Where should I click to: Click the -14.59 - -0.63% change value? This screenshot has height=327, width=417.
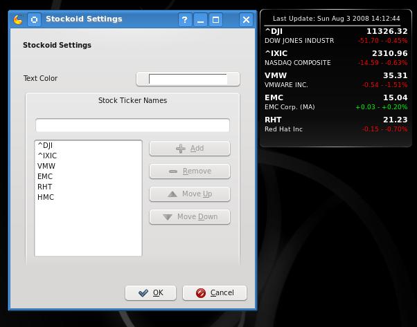click(x=382, y=63)
